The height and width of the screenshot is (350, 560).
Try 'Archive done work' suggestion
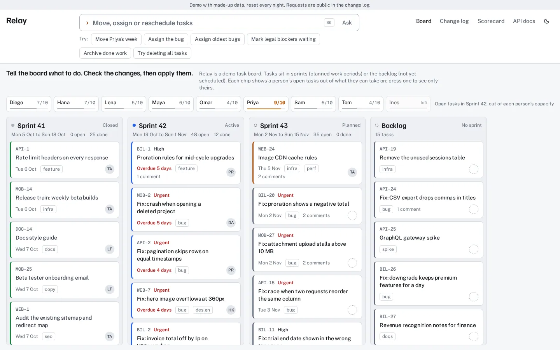coord(105,53)
